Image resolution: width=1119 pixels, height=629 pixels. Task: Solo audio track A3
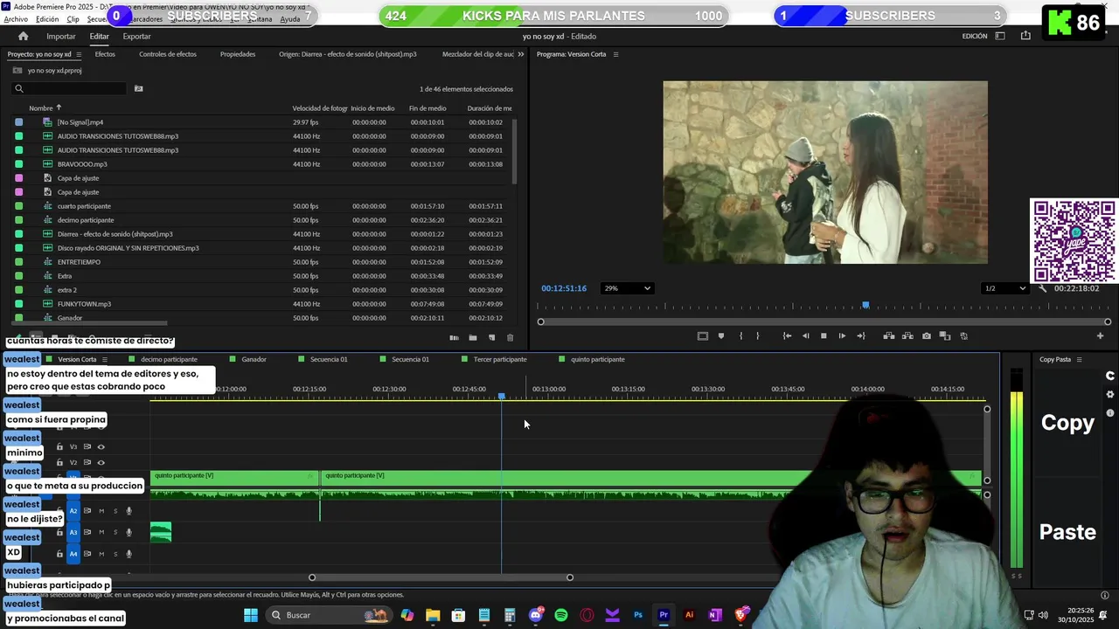[115, 532]
